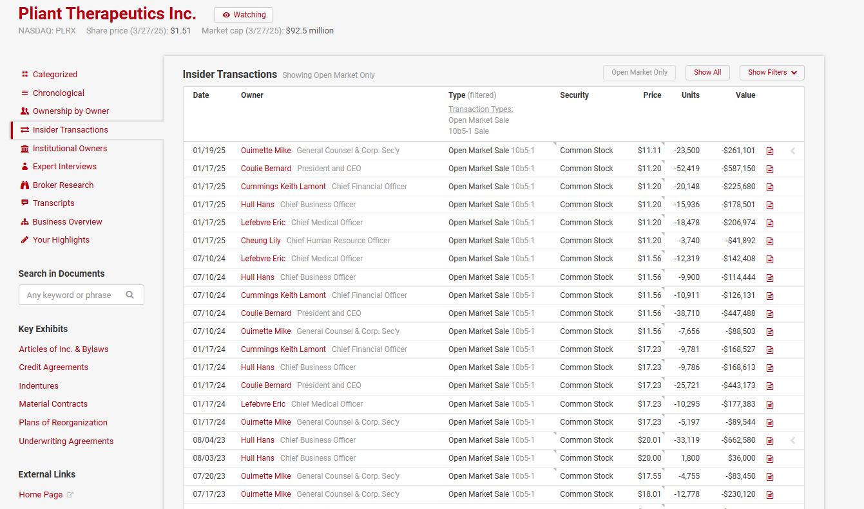Open filing icon for Cheung Lily row
This screenshot has width=864, height=509.
(x=770, y=241)
